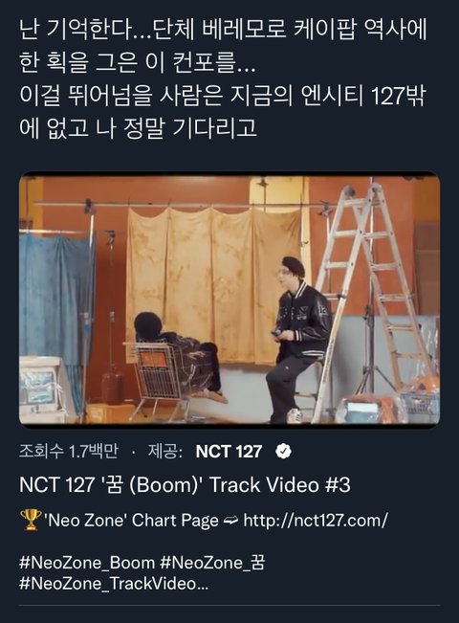The width and height of the screenshot is (459, 623).
Task: Select the #NeoZone_꿈 hashtag
Action: tap(212, 563)
